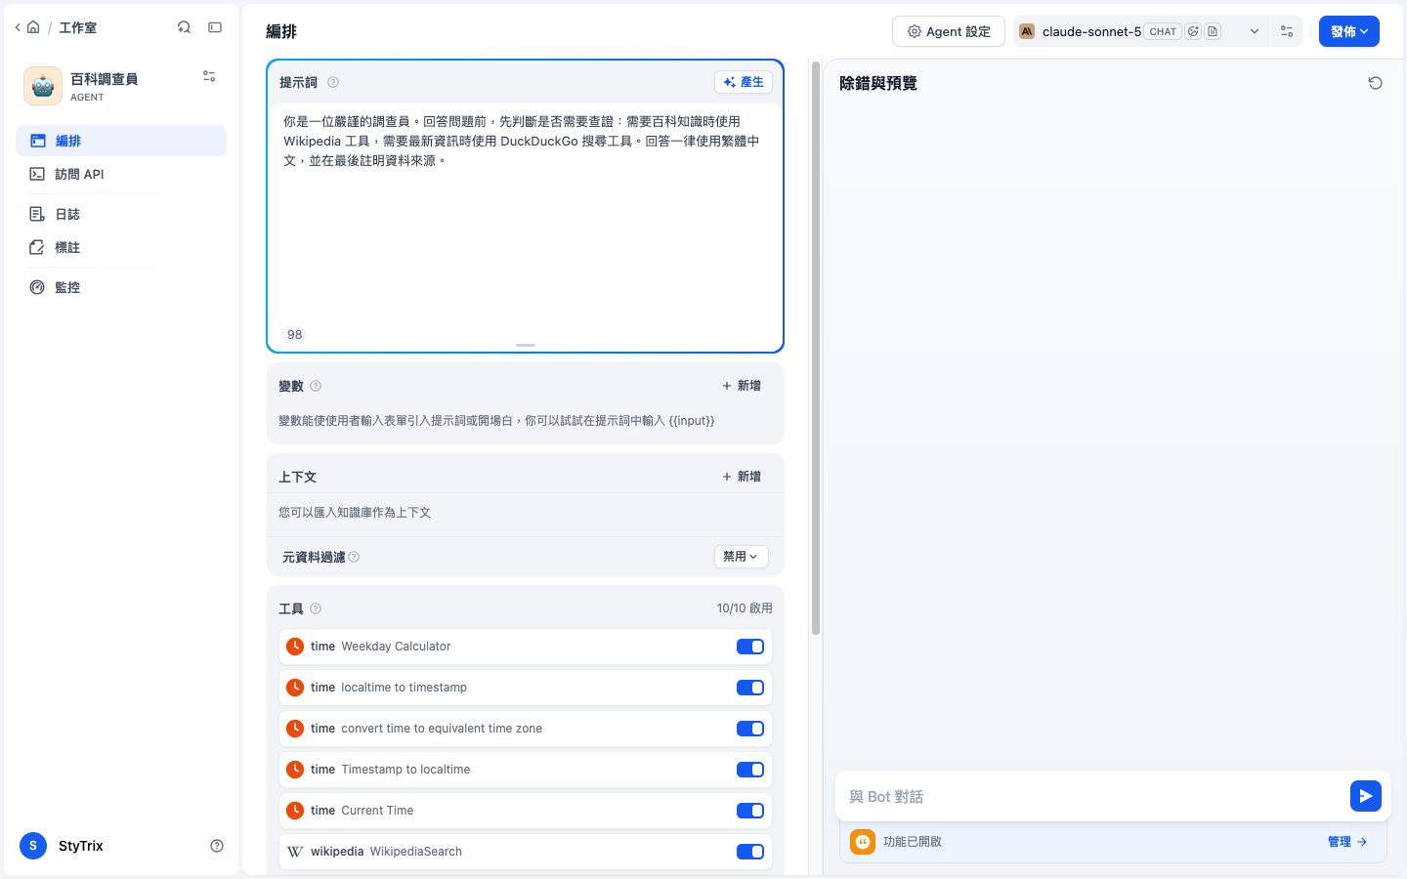Click the restart conversation refresh icon

(x=1375, y=83)
